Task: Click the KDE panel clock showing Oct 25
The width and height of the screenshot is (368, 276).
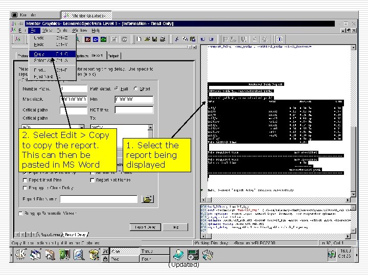Action: pos(345,254)
